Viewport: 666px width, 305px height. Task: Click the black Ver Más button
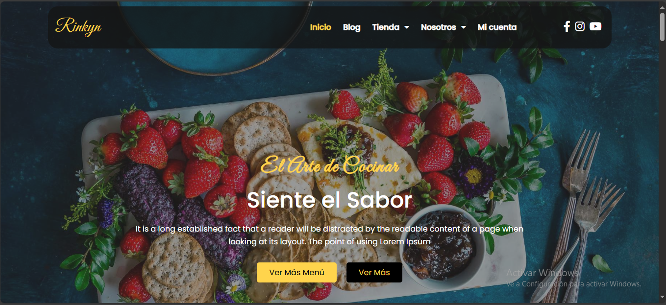tap(374, 272)
